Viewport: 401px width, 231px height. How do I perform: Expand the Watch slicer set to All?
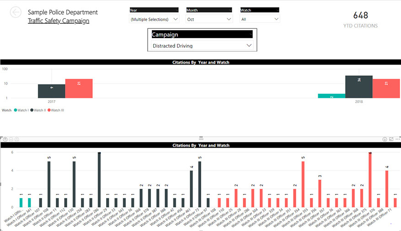(260, 19)
